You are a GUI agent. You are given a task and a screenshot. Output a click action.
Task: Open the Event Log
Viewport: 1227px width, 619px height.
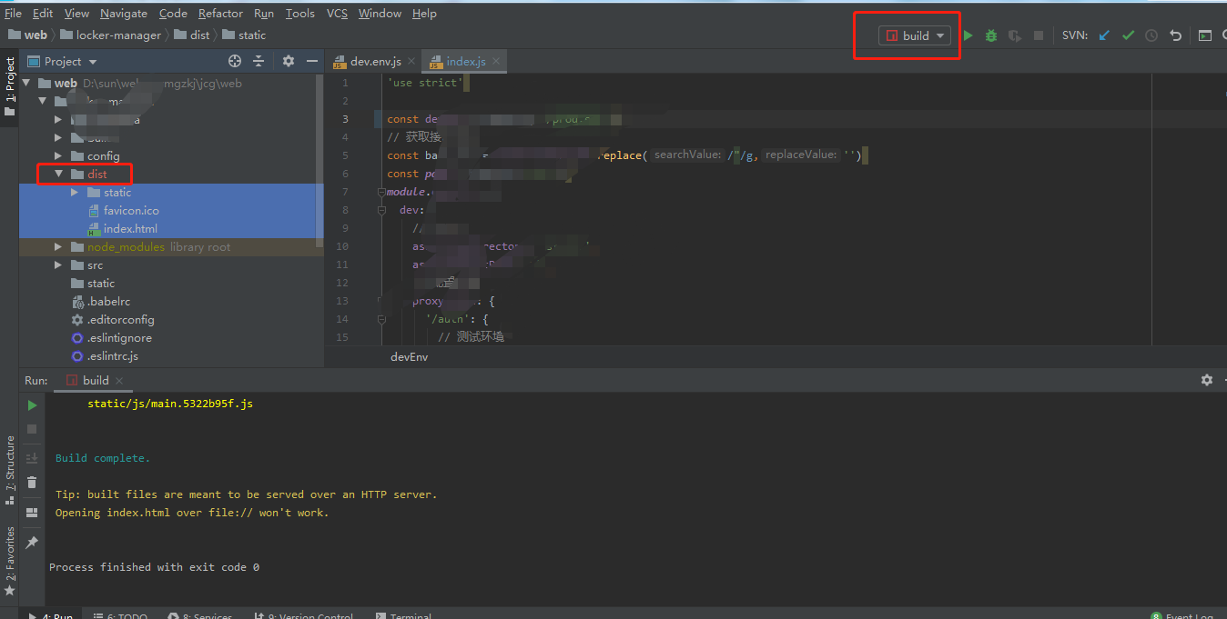(x=1191, y=615)
